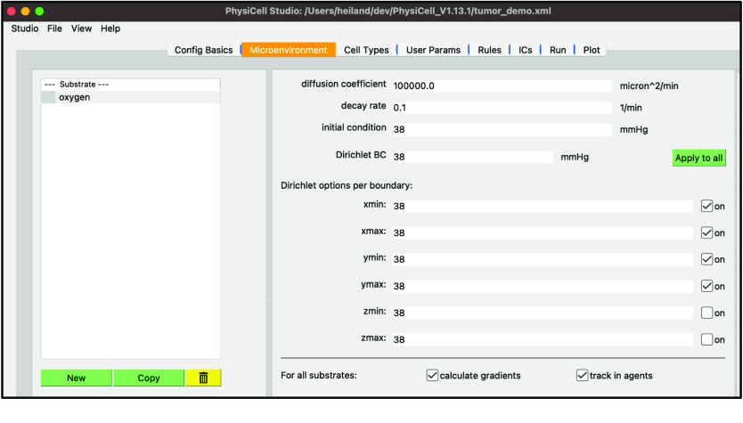The width and height of the screenshot is (743, 423).
Task: Go to the Rules tab
Action: coord(488,50)
